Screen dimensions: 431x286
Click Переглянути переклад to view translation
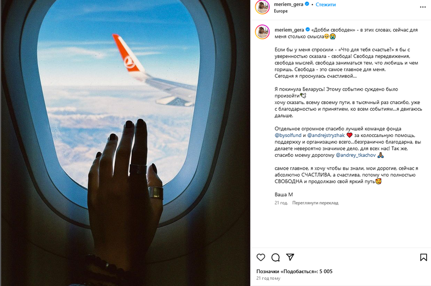coord(315,203)
